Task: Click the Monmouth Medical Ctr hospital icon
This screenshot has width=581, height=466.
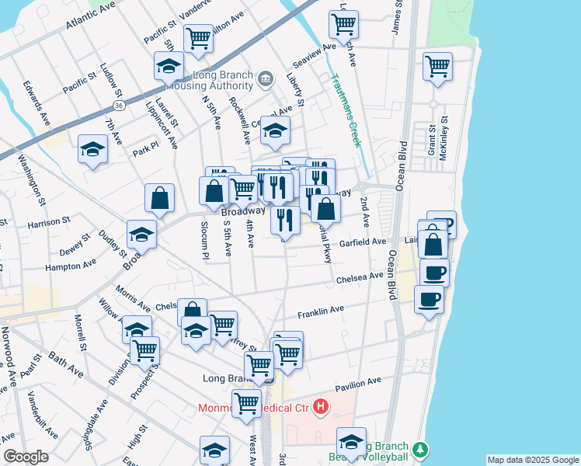Action: [321, 407]
